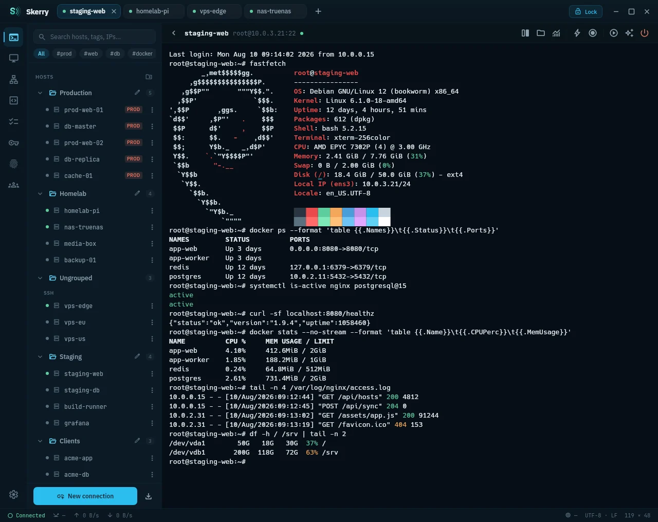This screenshot has height=522, width=658.
Task: Open the remote desktop monitor sidebar icon
Action: [14, 58]
